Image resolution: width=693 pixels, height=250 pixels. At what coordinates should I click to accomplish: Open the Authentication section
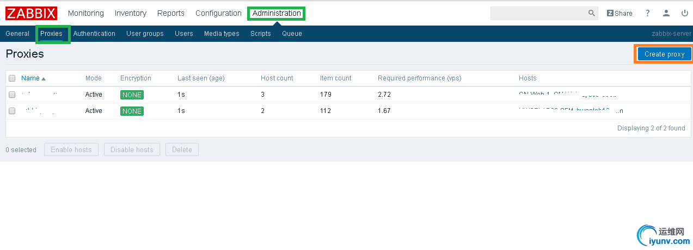coord(94,34)
